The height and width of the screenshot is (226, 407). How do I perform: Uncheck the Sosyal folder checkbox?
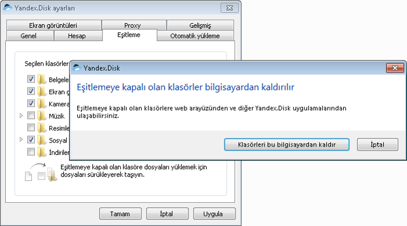click(x=31, y=140)
